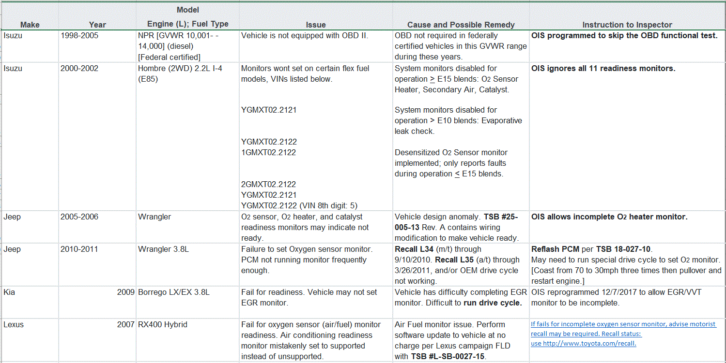Click "Fail for oxygen sensor (air/fuel) monitor" cell
726x363 pixels.
pos(316,341)
